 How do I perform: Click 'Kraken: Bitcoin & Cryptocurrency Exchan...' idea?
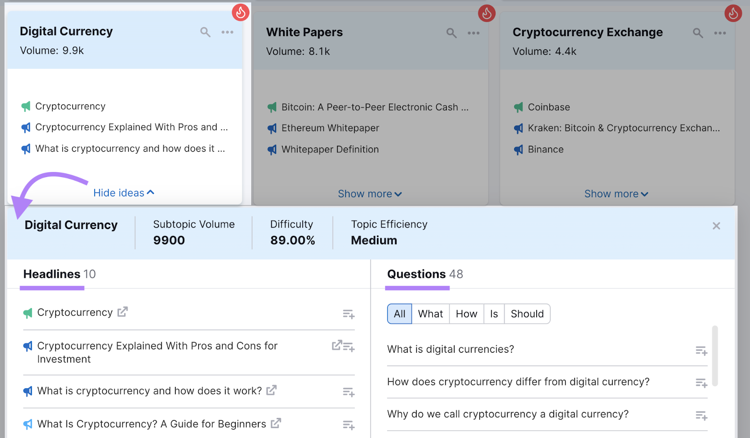624,128
